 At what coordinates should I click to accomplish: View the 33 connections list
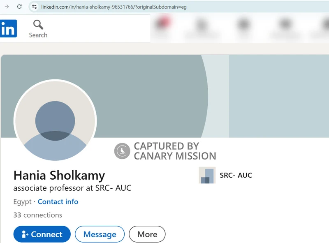38,215
